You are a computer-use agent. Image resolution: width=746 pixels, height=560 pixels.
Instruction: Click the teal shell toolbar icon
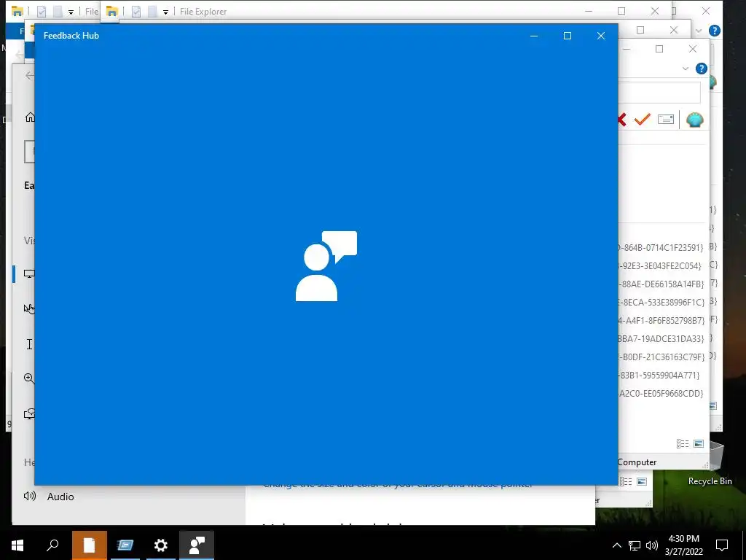(x=694, y=120)
